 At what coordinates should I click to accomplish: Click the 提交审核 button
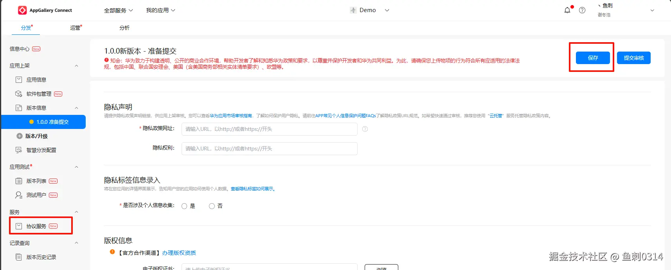(x=634, y=58)
